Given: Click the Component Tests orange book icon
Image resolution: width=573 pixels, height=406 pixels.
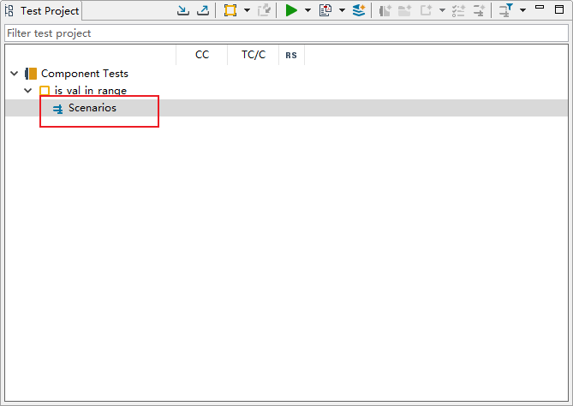Looking at the screenshot, I should (x=31, y=74).
